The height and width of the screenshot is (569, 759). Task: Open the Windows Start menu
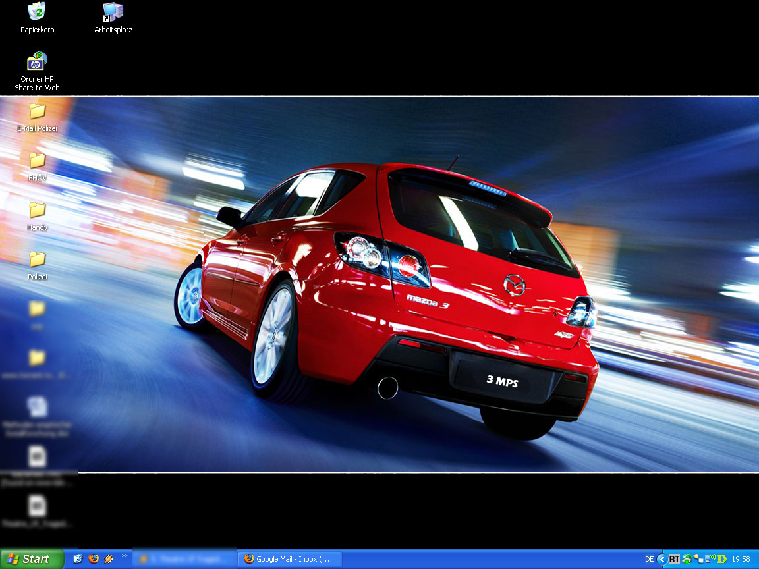pos(32,559)
